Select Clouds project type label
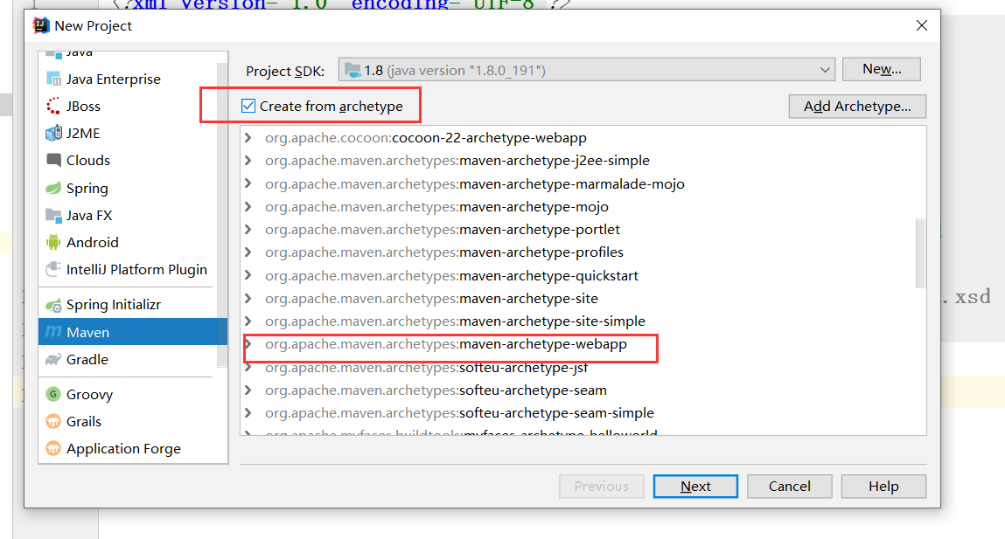The height and width of the screenshot is (539, 1005). tap(88, 160)
